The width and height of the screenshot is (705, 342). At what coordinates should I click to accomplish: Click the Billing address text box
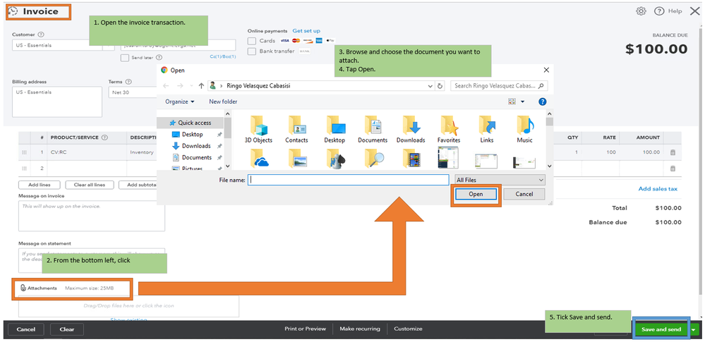tap(57, 102)
